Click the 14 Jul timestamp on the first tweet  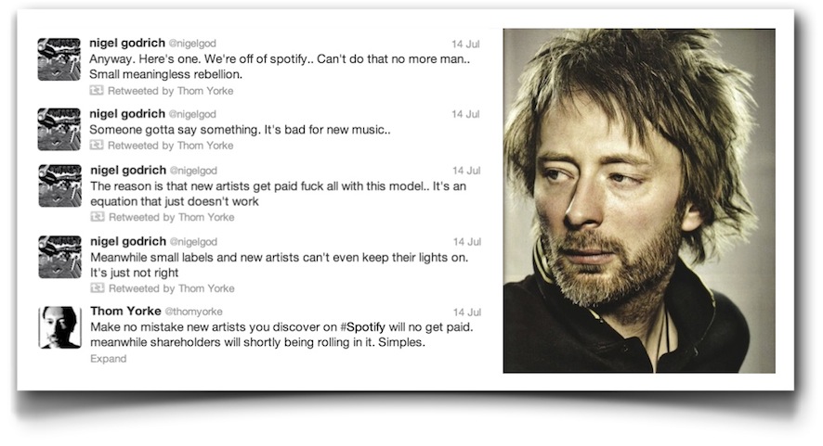pyautogui.click(x=465, y=44)
